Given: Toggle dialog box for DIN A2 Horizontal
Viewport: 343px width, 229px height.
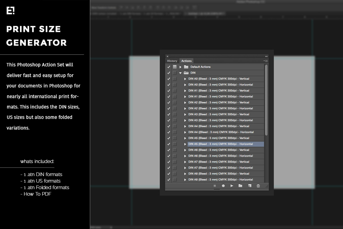Looking at the screenshot, I should click(x=175, y=108).
